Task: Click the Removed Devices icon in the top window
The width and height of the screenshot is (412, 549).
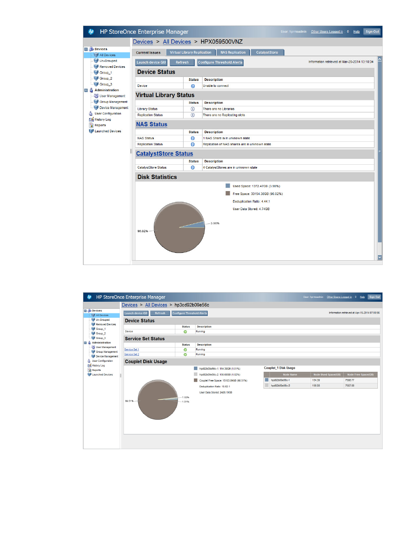Action: pos(96,67)
